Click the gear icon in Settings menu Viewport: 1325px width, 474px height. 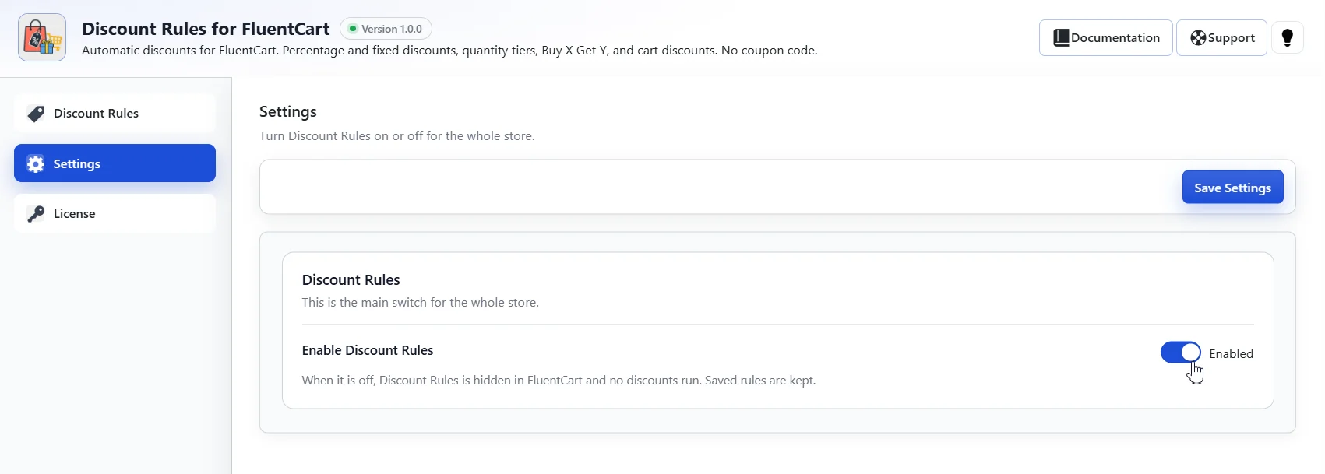click(x=36, y=163)
